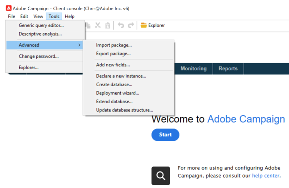Click the Adobe Campaign logo in title bar
Image resolution: width=289 pixels, height=188 pixels.
[x=9, y=8]
